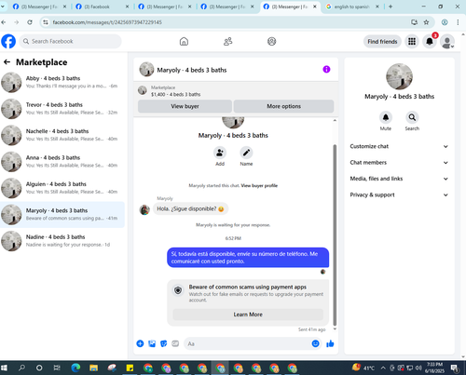Screen dimensions: 466x375
Task: Mute the conversation with the bell icon
Action: pyautogui.click(x=386, y=117)
